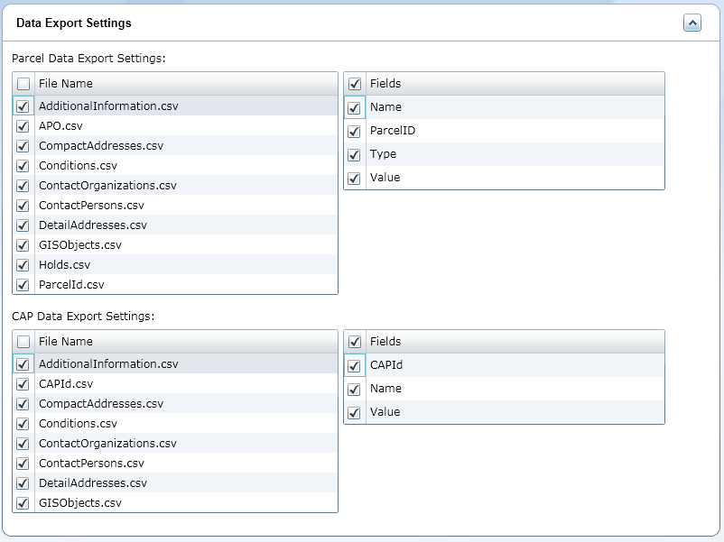The height and width of the screenshot is (542, 724).
Task: Toggle the CAPId field checkbox
Action: pos(355,366)
